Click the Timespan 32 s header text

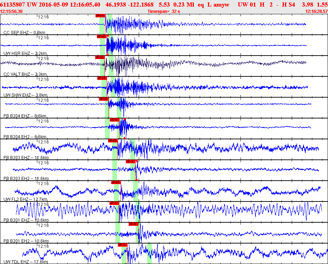pyautogui.click(x=163, y=11)
